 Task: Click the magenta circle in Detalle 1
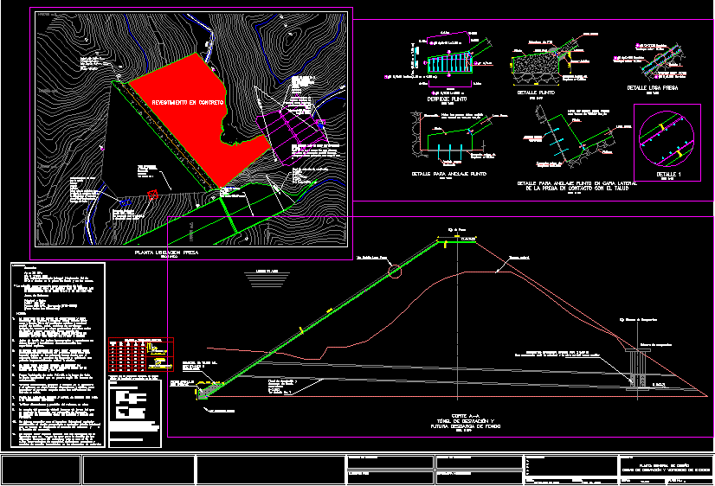pyautogui.click(x=667, y=139)
